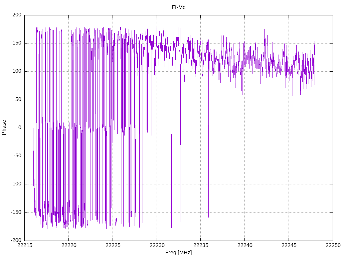Image resolution: width=342 pixels, height=257 pixels.
Task: Click the y-axis tick label '150'
Action: tap(17, 43)
